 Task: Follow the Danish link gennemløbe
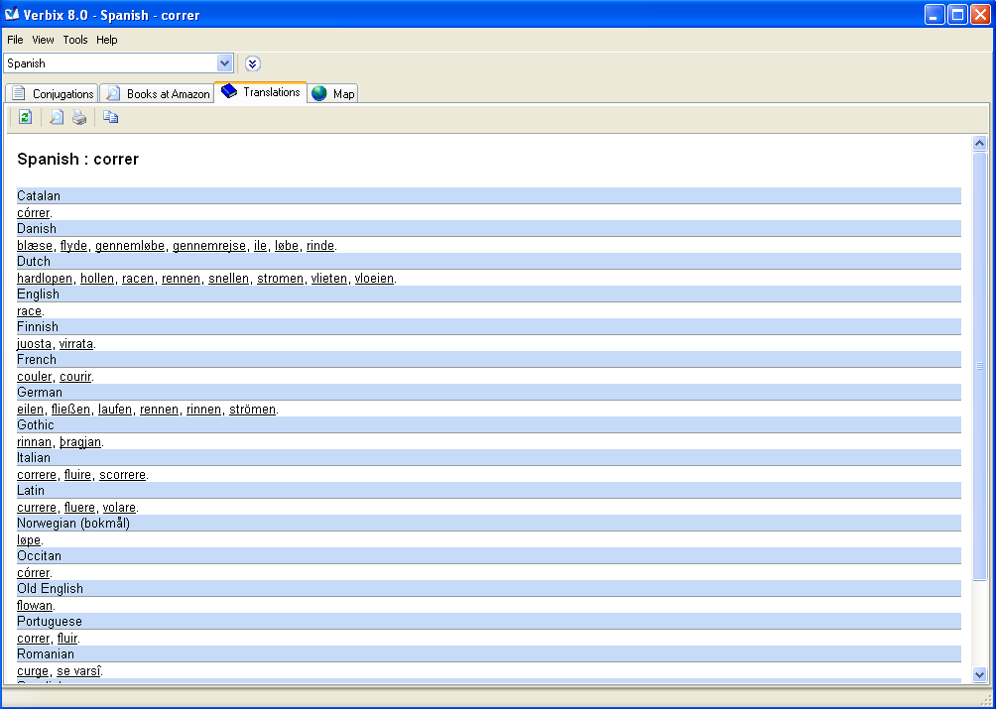[x=130, y=246]
